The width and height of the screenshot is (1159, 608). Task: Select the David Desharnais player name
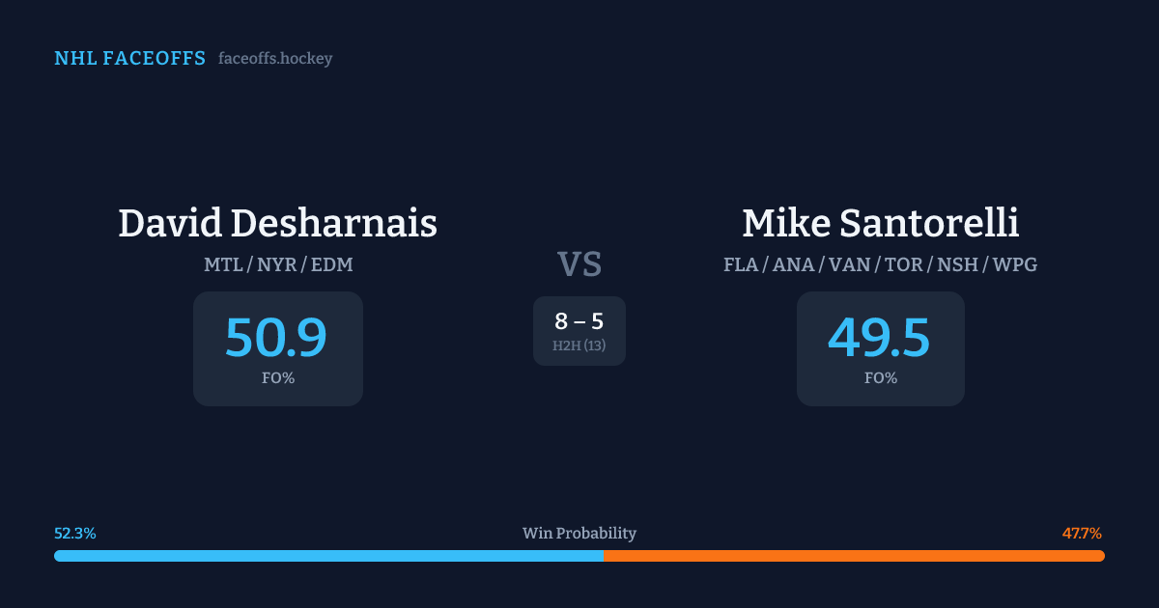click(x=277, y=223)
